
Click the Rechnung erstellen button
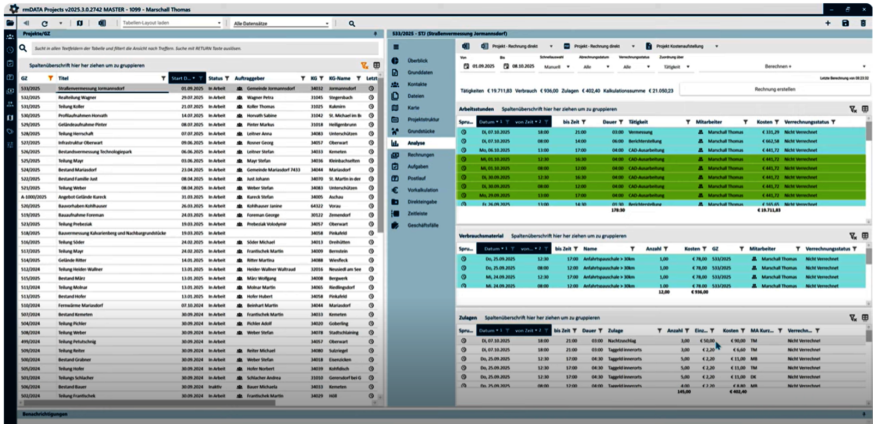click(774, 89)
